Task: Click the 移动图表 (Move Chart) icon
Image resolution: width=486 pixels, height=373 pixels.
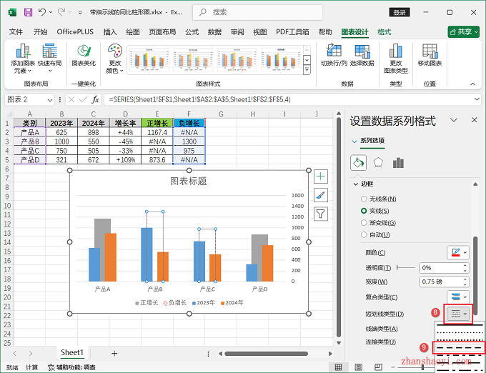Action: tap(429, 51)
